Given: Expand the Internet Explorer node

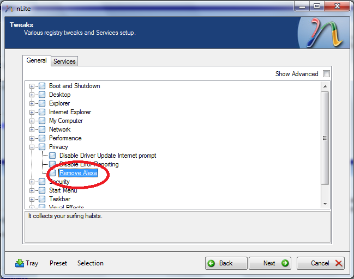Looking at the screenshot, I should [x=32, y=112].
